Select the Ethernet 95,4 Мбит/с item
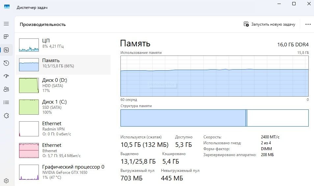 tap(63, 151)
